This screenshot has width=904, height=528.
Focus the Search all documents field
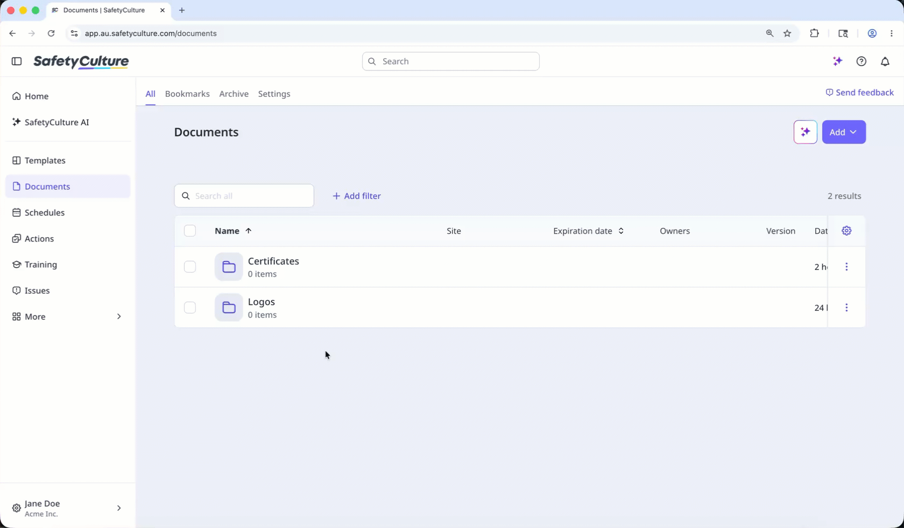pyautogui.click(x=244, y=196)
